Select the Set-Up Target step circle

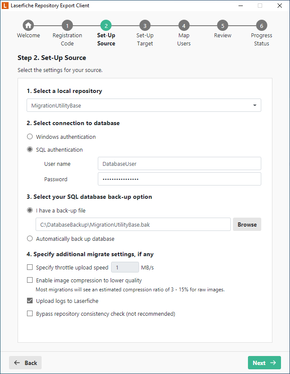tap(145, 26)
